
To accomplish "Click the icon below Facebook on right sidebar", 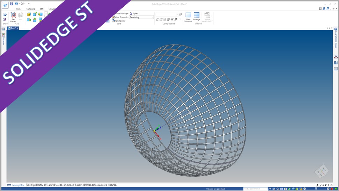I will [336, 69].
